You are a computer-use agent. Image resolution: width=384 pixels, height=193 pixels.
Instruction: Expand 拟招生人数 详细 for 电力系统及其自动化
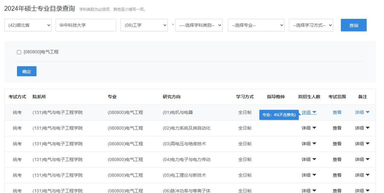click(309, 128)
